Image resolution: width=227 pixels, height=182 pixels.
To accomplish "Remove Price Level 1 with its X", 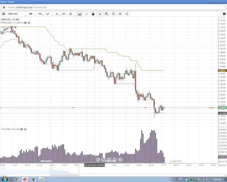I will (x=29, y=23).
